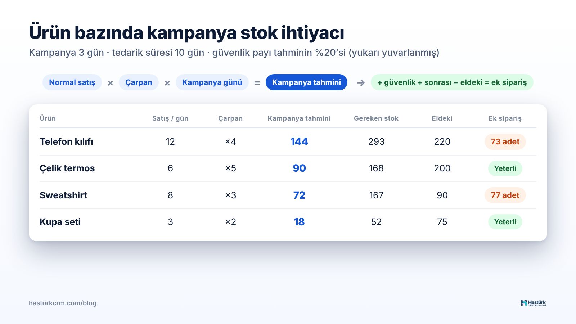Click the Gereken stok column header

coord(376,118)
